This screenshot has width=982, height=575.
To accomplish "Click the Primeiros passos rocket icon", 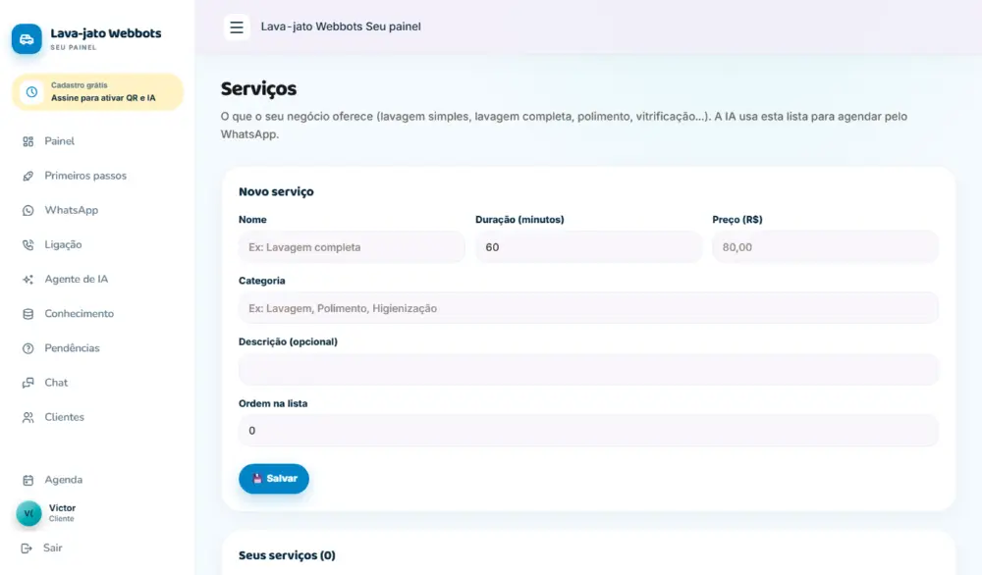I will [28, 176].
